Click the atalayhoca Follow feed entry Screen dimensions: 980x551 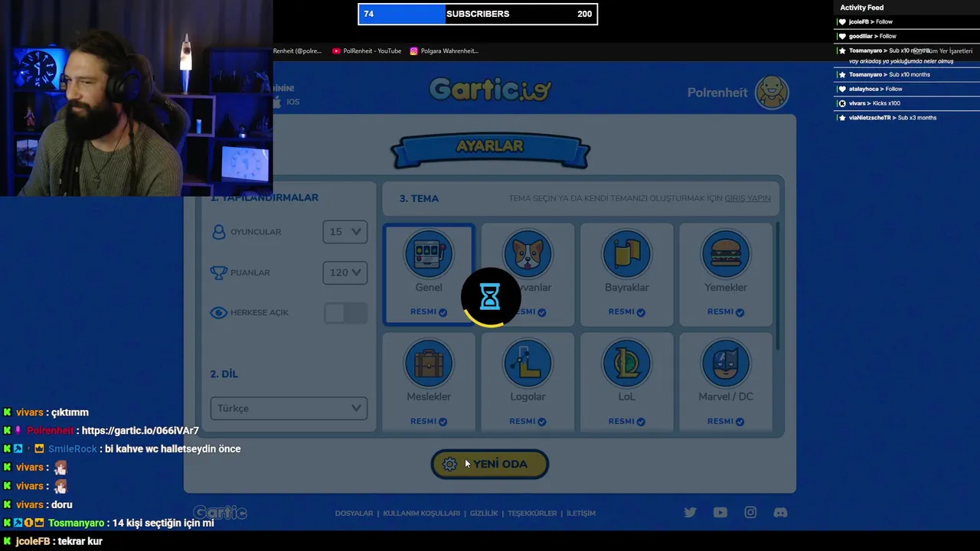[876, 89]
